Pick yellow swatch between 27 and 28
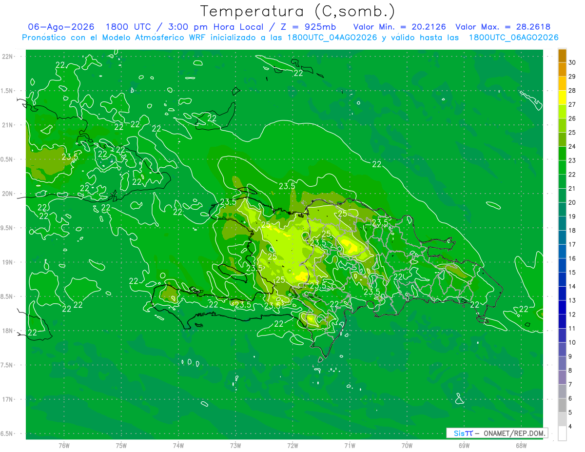 tap(562, 97)
